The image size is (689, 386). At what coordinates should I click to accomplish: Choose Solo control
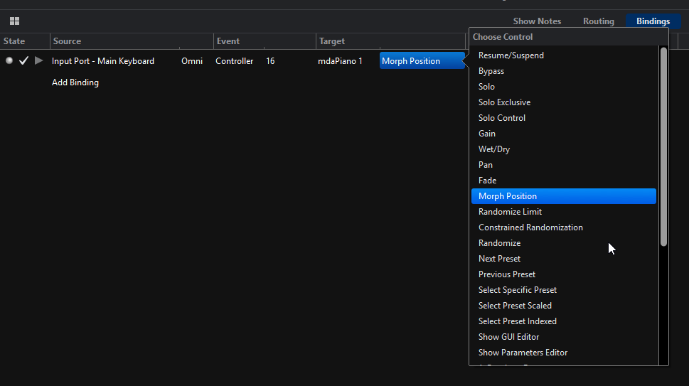[564, 87]
